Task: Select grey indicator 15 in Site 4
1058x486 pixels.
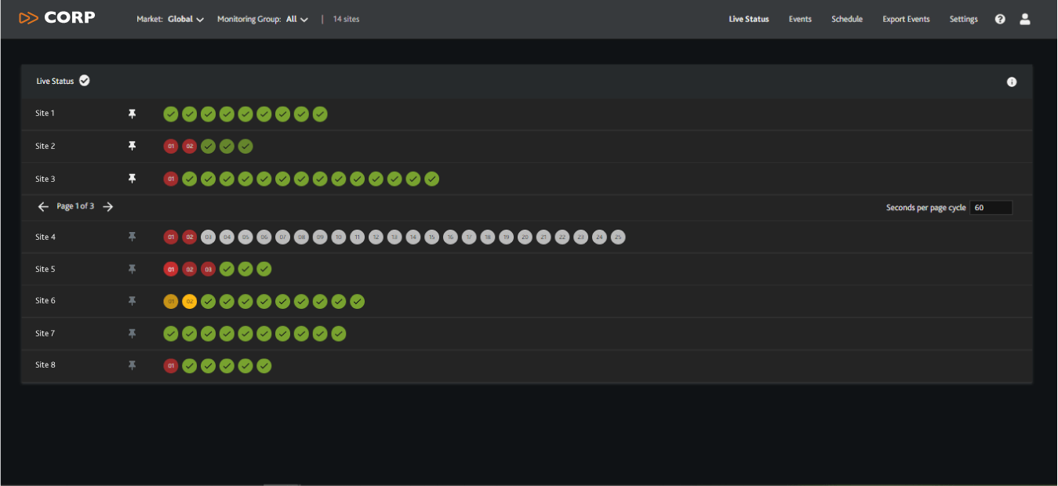Action: (431, 237)
